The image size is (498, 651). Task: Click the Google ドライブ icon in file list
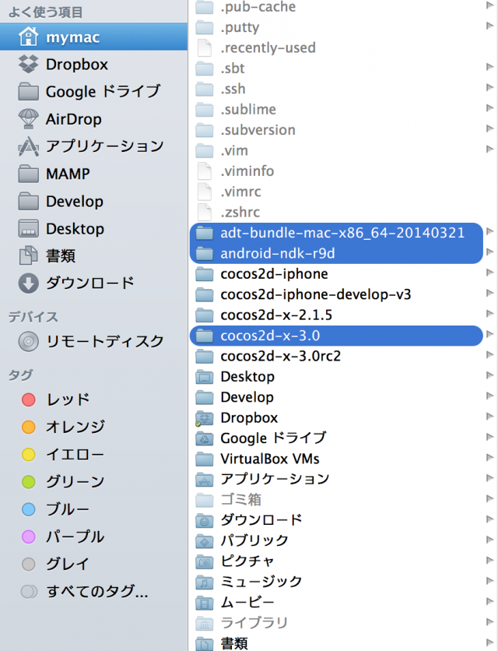pos(204,438)
